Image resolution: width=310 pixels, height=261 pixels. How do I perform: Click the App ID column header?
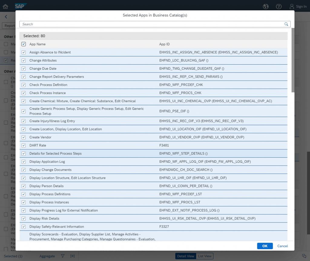click(164, 44)
